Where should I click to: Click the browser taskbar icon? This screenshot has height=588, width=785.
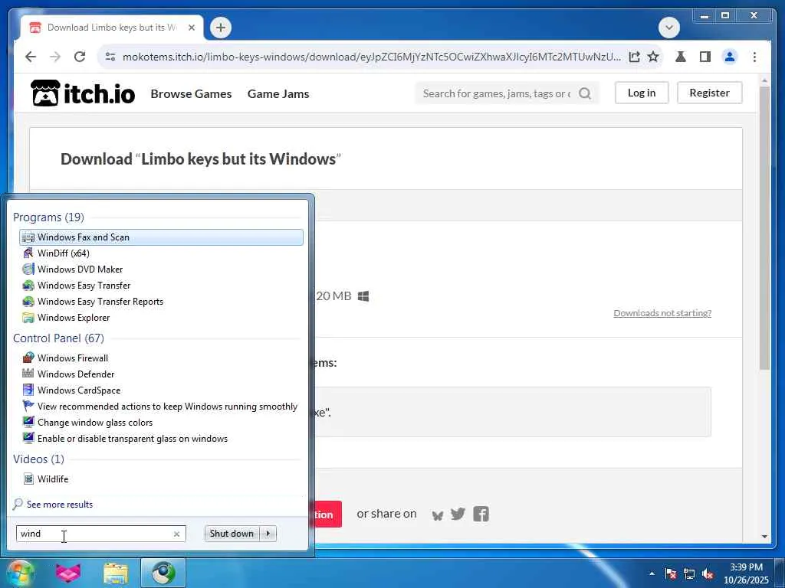coord(163,573)
